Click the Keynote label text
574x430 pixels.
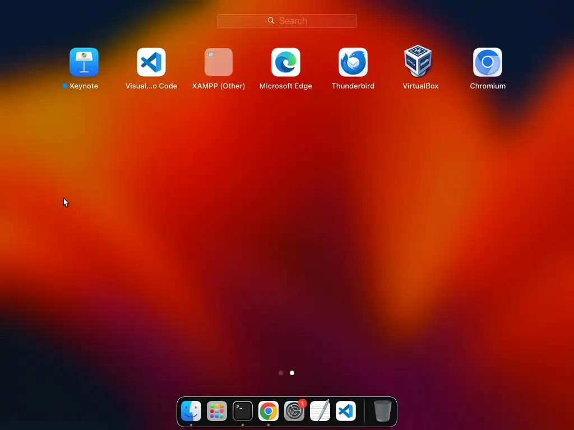coord(84,86)
